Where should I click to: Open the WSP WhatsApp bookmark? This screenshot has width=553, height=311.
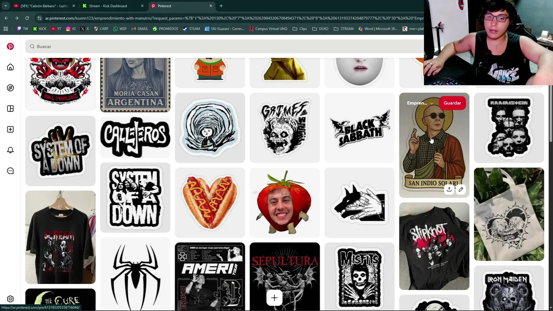pos(120,29)
